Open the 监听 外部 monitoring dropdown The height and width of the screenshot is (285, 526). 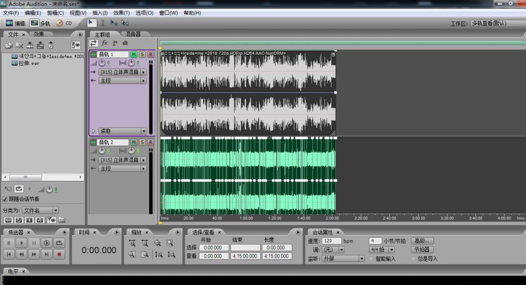pos(343,259)
